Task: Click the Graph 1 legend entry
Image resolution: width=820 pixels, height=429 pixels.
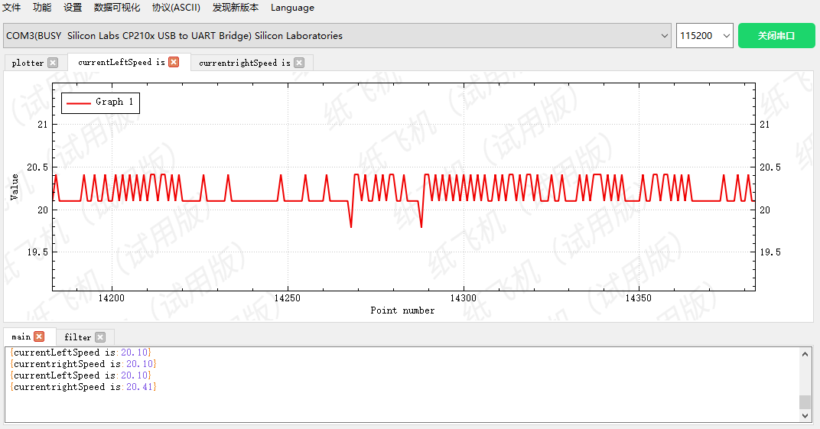Action: 100,102
